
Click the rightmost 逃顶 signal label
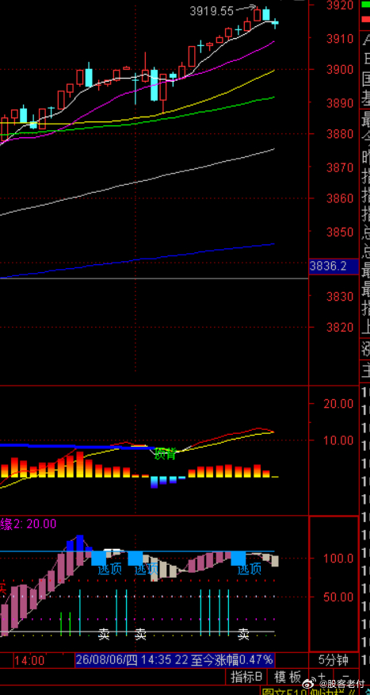pyautogui.click(x=250, y=569)
